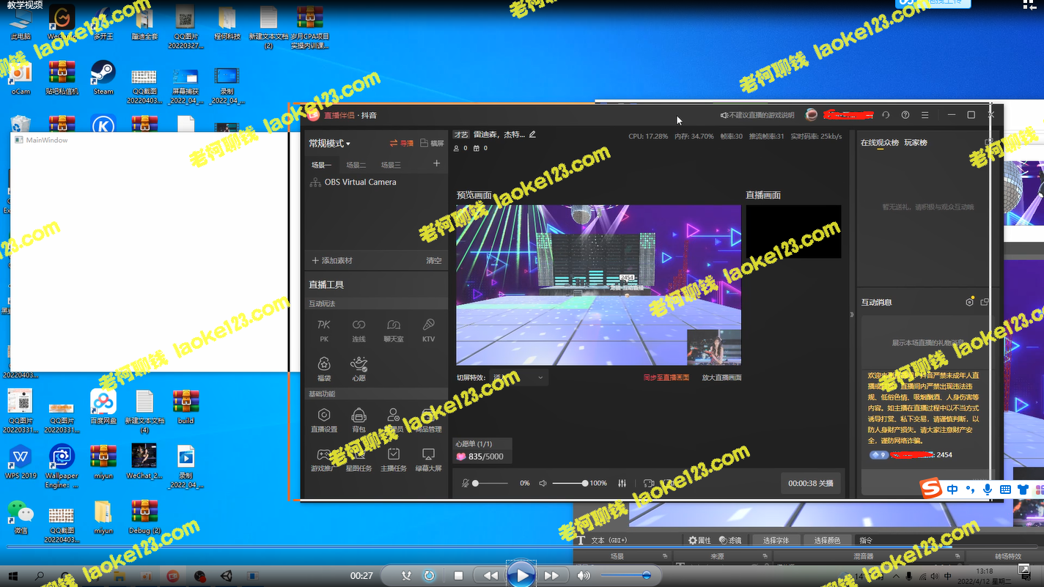Viewport: 1044px width, 587px height.
Task: Click 滤镜 in the background OBS window
Action: pyautogui.click(x=730, y=540)
